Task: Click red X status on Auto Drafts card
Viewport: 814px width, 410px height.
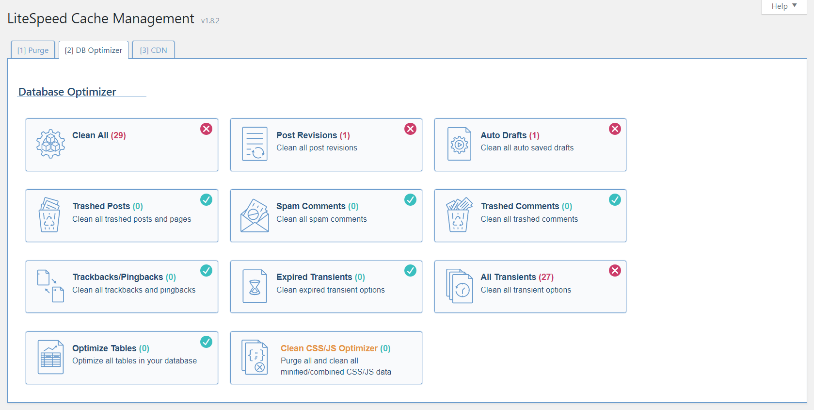Action: click(x=615, y=129)
